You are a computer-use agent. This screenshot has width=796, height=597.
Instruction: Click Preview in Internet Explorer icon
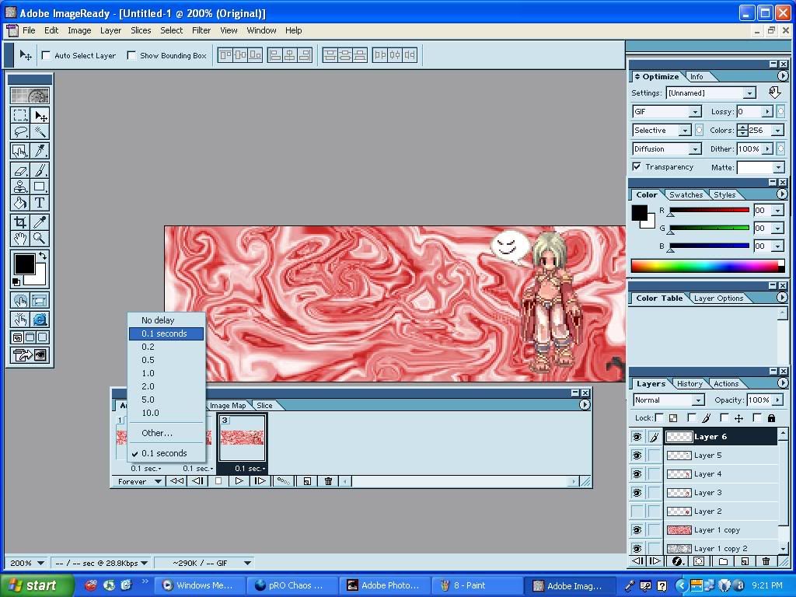pyautogui.click(x=40, y=319)
